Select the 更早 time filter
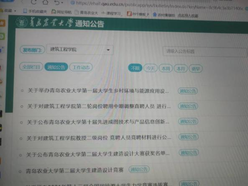Viewport: 248px width, 186px height. [x=196, y=69]
